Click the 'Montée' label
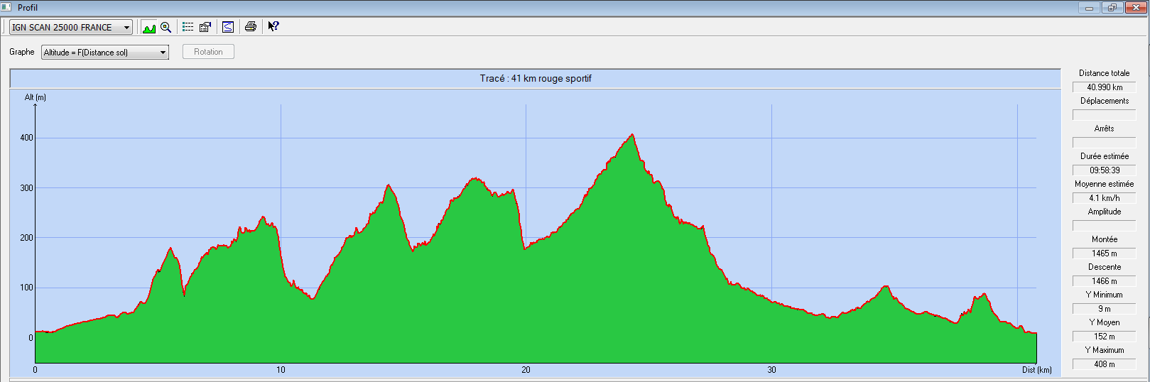This screenshot has height=382, width=1150. (1104, 239)
